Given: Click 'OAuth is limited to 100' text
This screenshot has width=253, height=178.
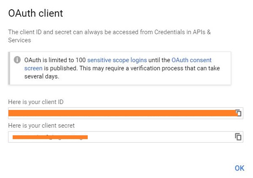Looking at the screenshot, I should pyautogui.click(x=55, y=60).
